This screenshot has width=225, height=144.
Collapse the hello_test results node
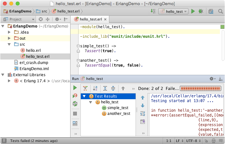[x=91, y=102]
